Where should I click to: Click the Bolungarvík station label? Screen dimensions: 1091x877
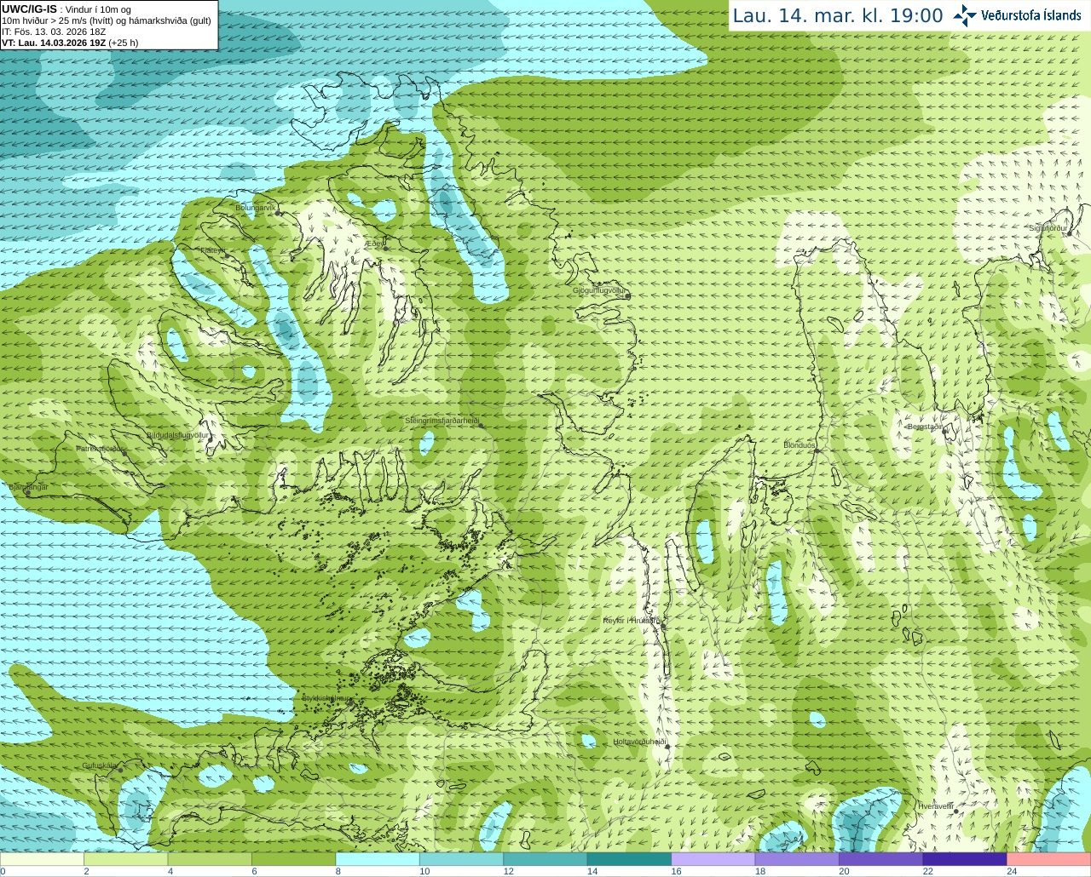point(257,208)
